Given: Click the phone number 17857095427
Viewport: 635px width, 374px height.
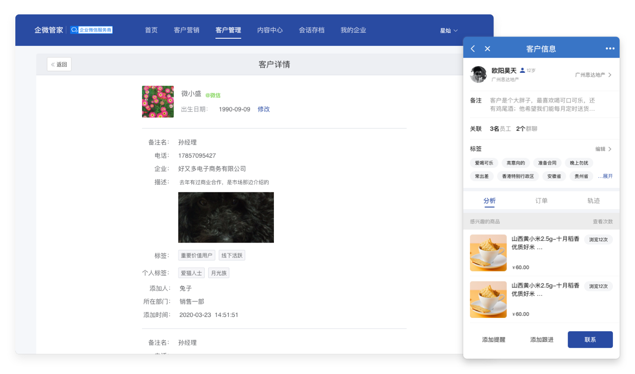Looking at the screenshot, I should pyautogui.click(x=197, y=156).
